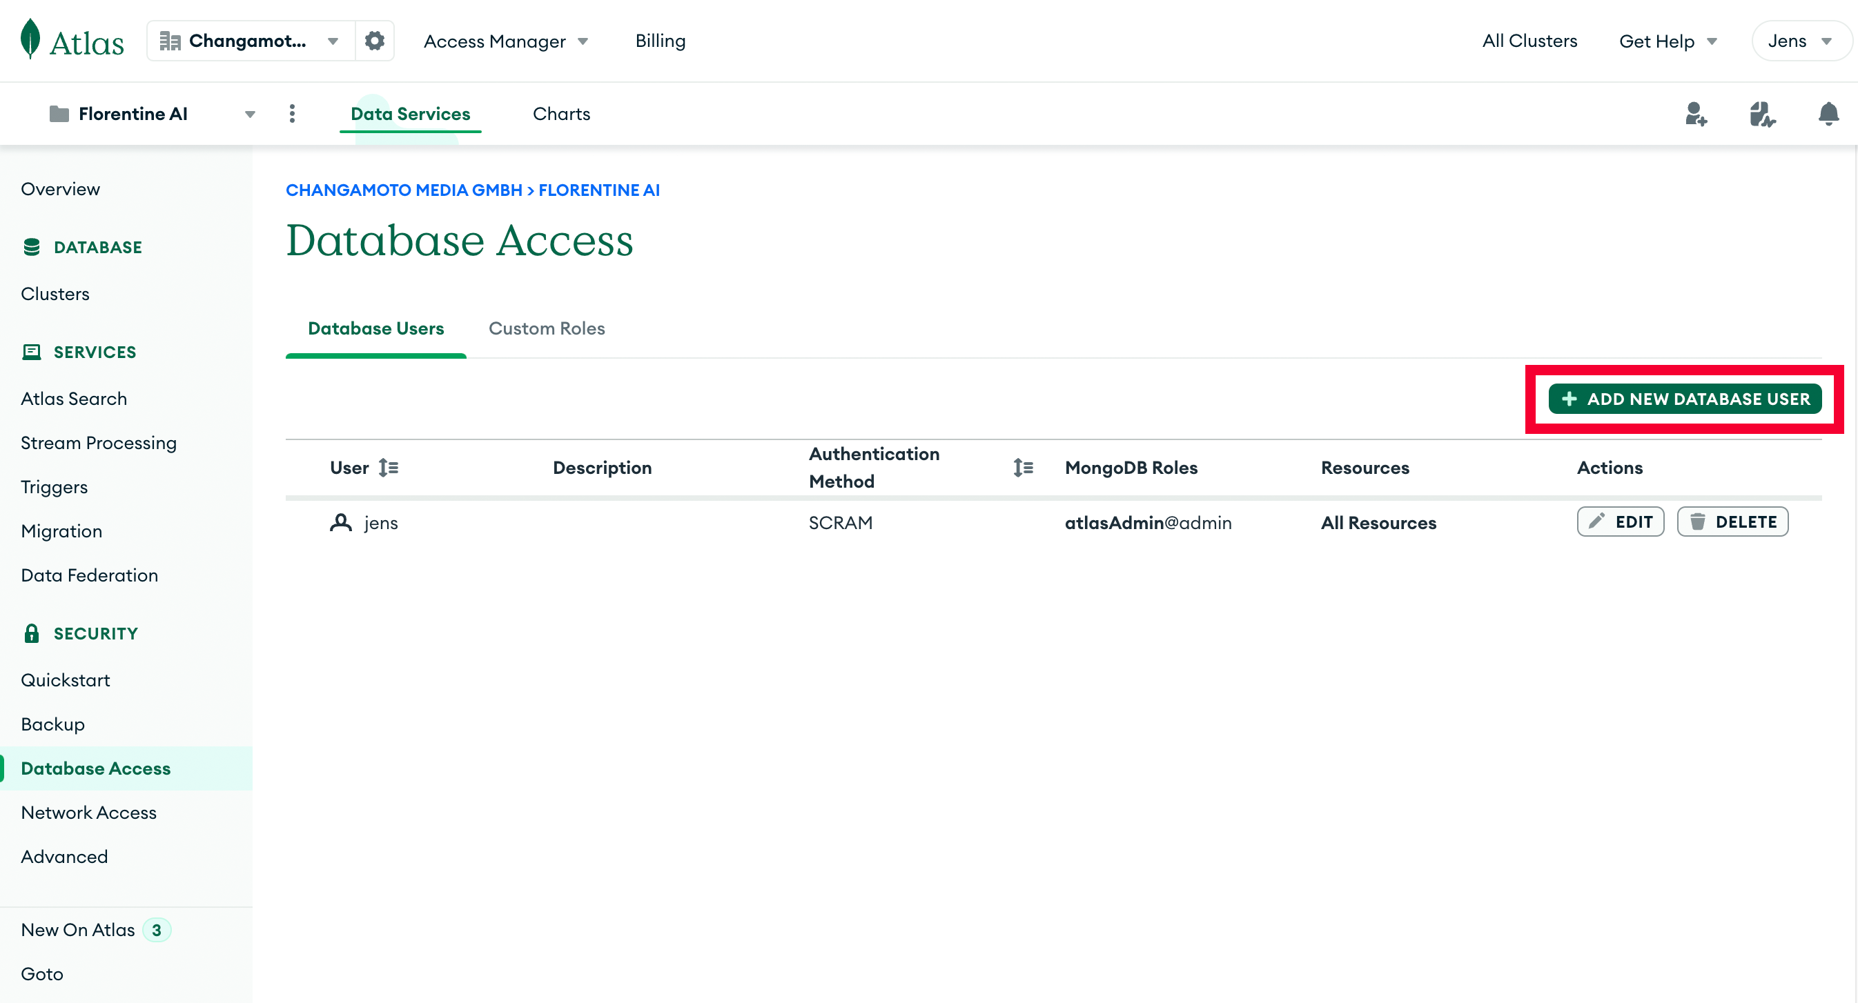Click the Database section stack icon
This screenshot has width=1858, height=1003.
(32, 248)
